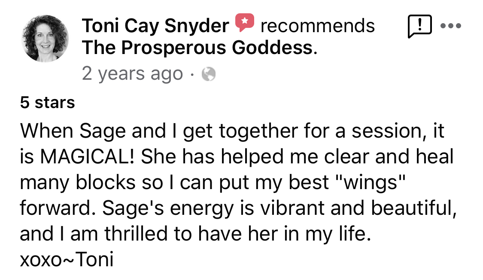Open The Prosperous Goddess page link
The width and height of the screenshot is (483, 280).
point(197,48)
